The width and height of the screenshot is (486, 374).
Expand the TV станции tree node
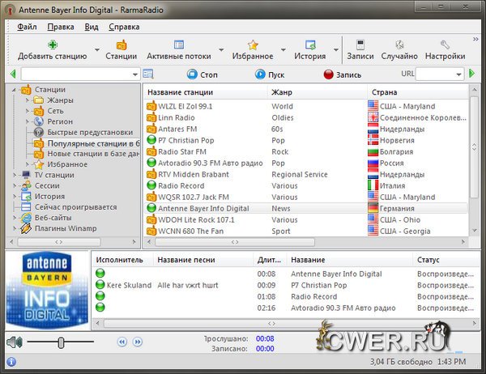pyautogui.click(x=16, y=175)
